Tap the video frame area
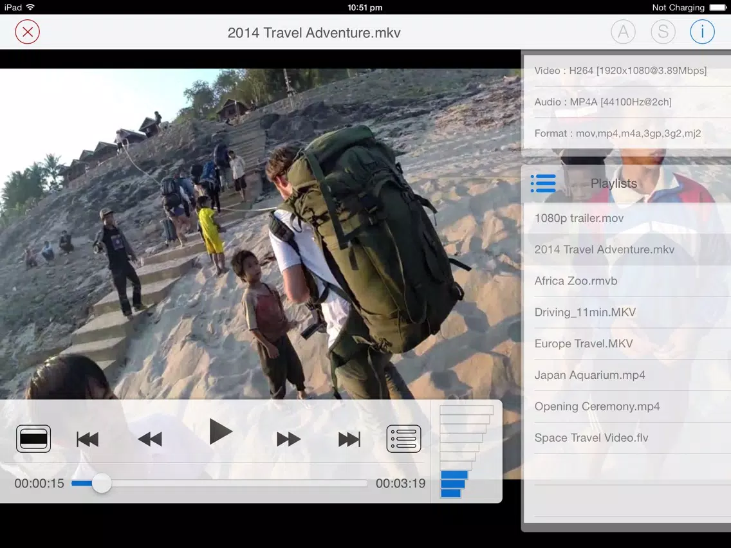 click(x=257, y=225)
